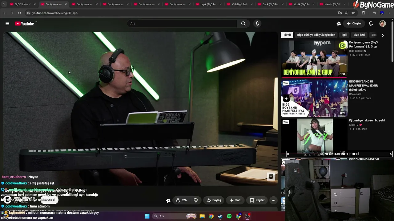Open the Chrome profile avatar

pyautogui.click(x=382, y=13)
